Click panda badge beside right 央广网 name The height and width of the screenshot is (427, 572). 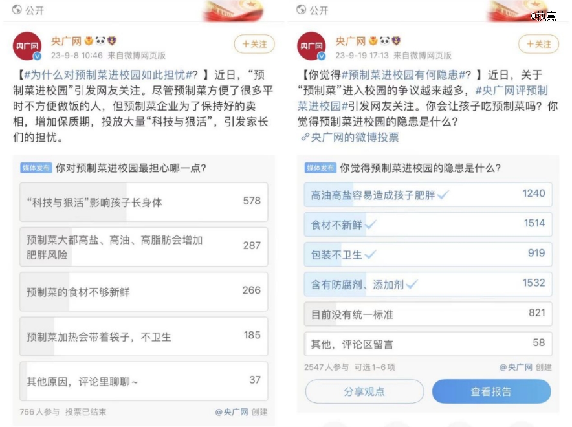[384, 41]
